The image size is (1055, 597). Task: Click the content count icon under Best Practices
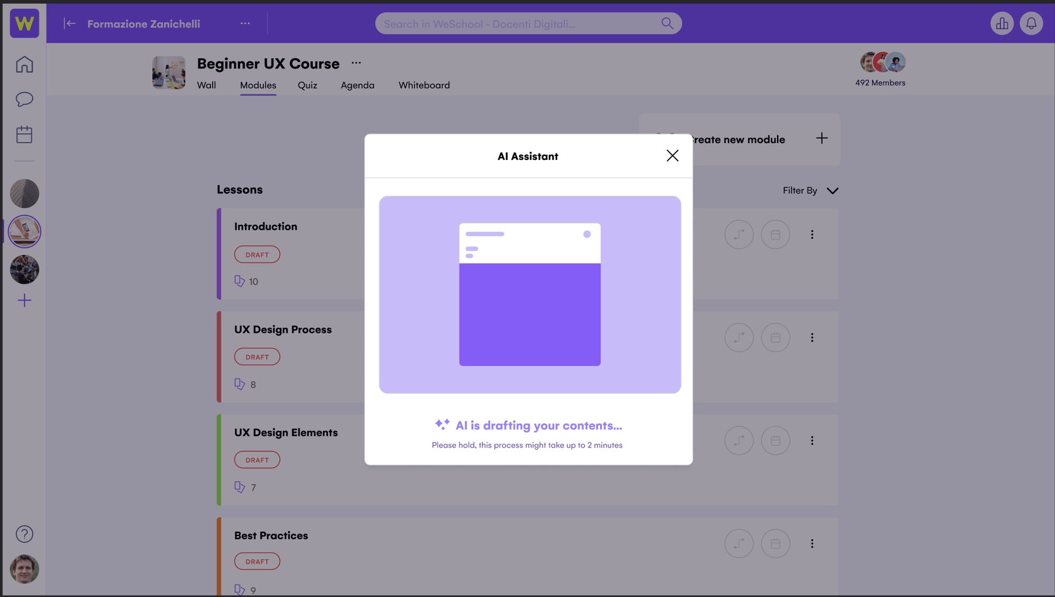(239, 590)
